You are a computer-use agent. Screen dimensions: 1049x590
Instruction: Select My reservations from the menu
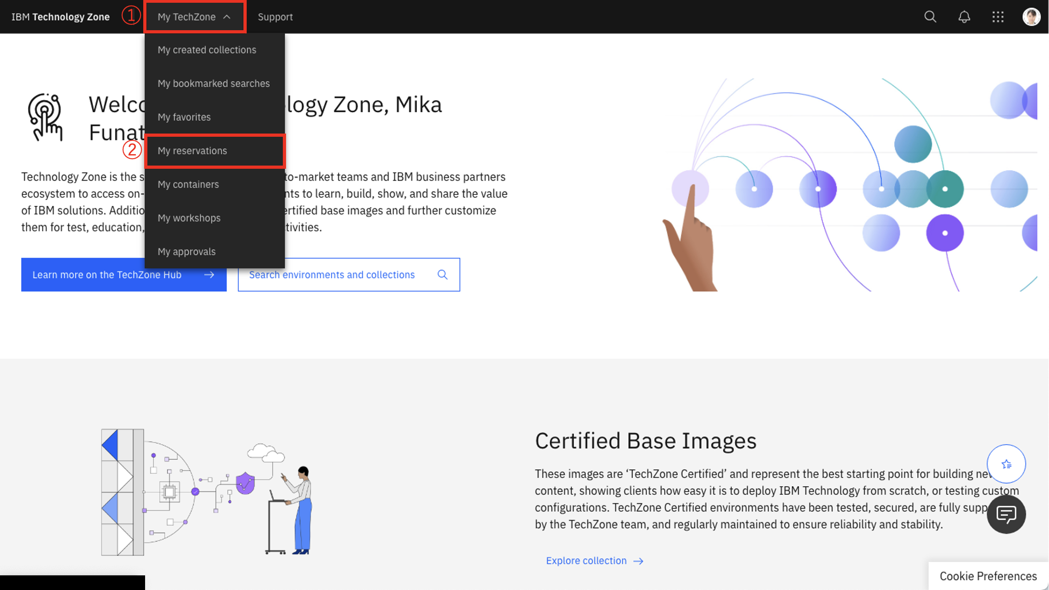(192, 151)
